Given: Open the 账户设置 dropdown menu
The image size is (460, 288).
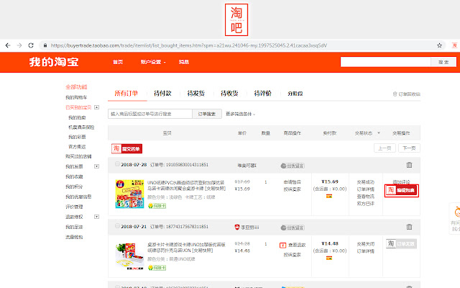Looking at the screenshot, I should [153, 62].
